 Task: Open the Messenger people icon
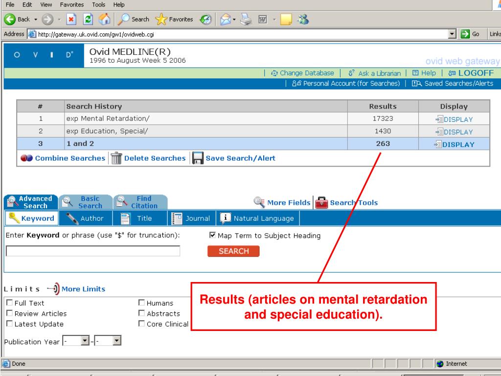tap(303, 20)
